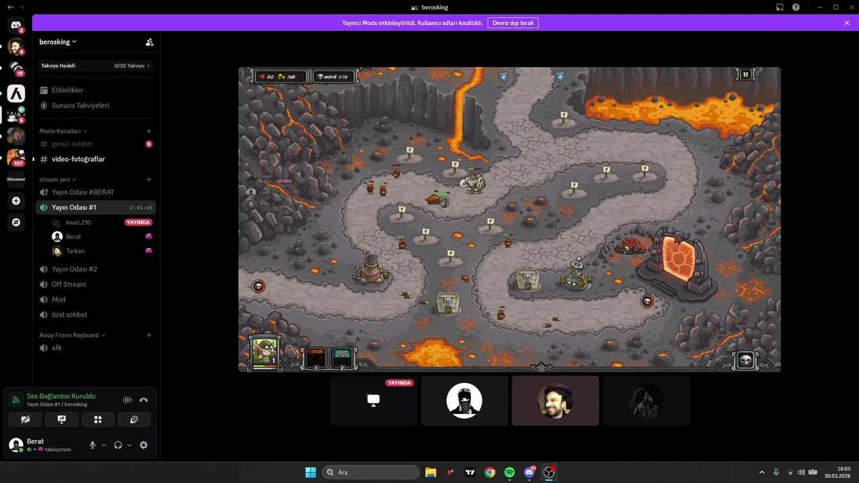The image size is (859, 483).
Task: Select dark hooded avatar participant tile
Action: 646,400
